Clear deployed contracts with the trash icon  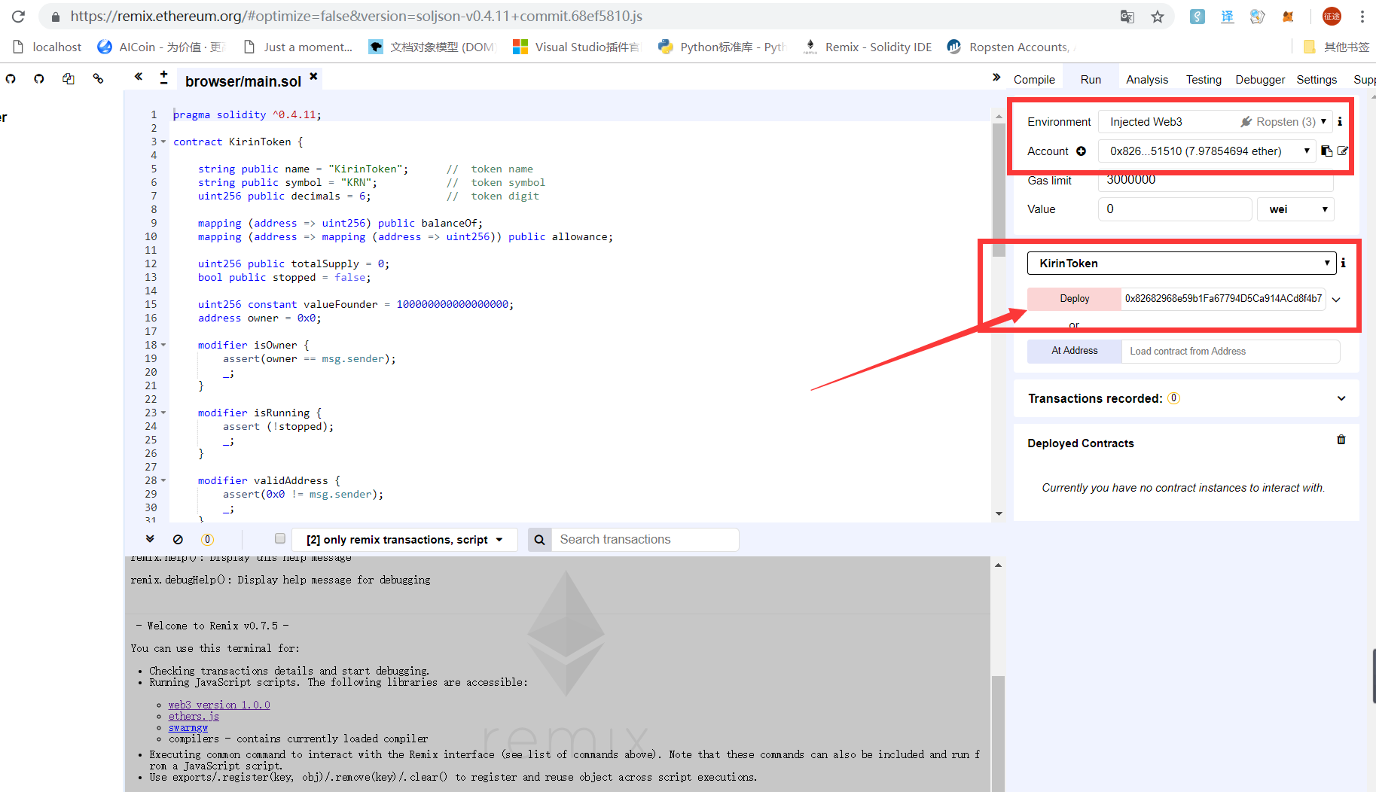click(x=1341, y=440)
